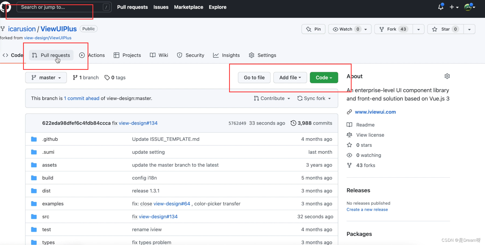Click the assets folder icon
485x245 pixels.
[34, 165]
